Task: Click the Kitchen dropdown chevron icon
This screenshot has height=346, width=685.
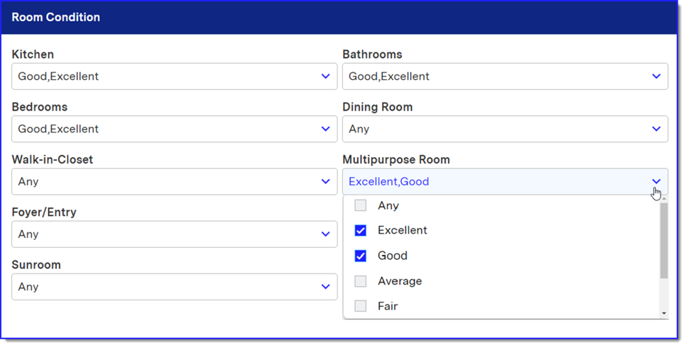Action: coord(325,76)
